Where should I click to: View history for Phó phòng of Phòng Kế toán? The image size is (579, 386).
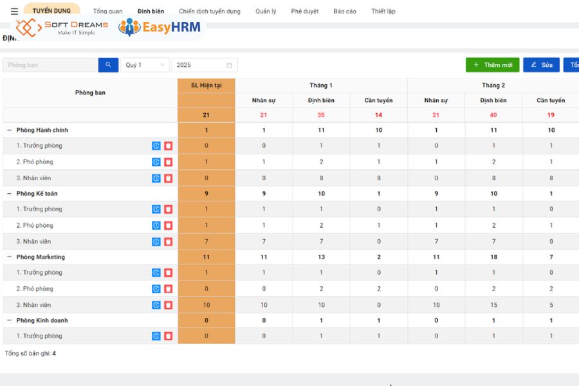[156, 226]
